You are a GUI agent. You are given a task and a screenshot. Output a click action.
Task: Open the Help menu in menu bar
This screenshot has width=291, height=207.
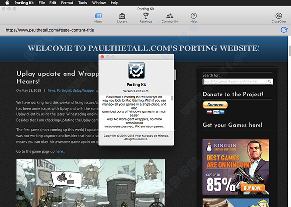pos(114,3)
